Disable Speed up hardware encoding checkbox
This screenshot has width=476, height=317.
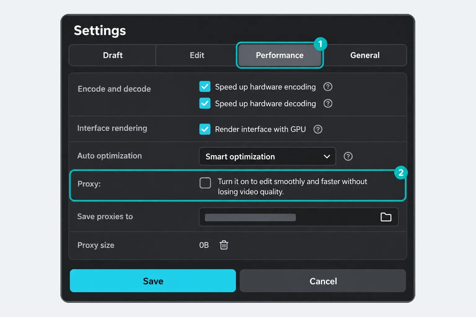pyautogui.click(x=205, y=87)
